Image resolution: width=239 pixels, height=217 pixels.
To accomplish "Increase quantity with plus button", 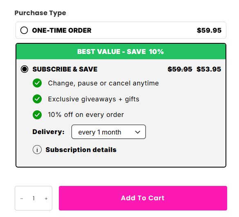I will (46, 198).
